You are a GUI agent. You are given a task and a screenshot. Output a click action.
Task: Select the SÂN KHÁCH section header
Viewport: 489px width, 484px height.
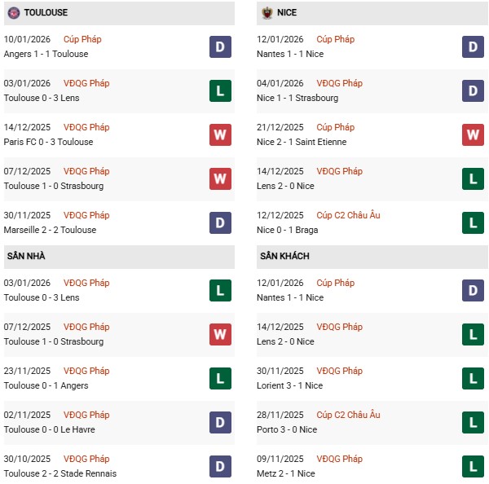click(x=284, y=256)
